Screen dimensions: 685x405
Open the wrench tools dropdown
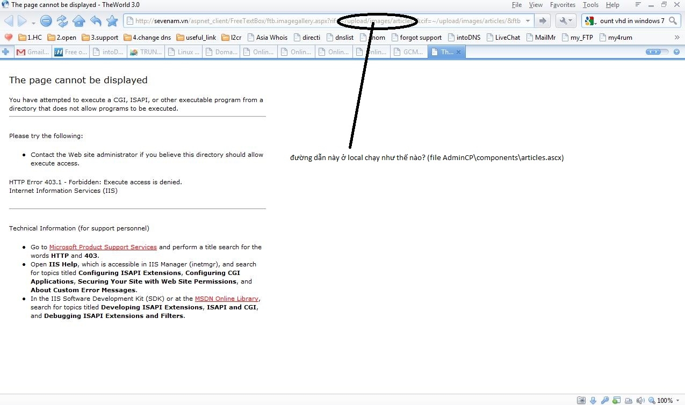pyautogui.click(x=566, y=21)
